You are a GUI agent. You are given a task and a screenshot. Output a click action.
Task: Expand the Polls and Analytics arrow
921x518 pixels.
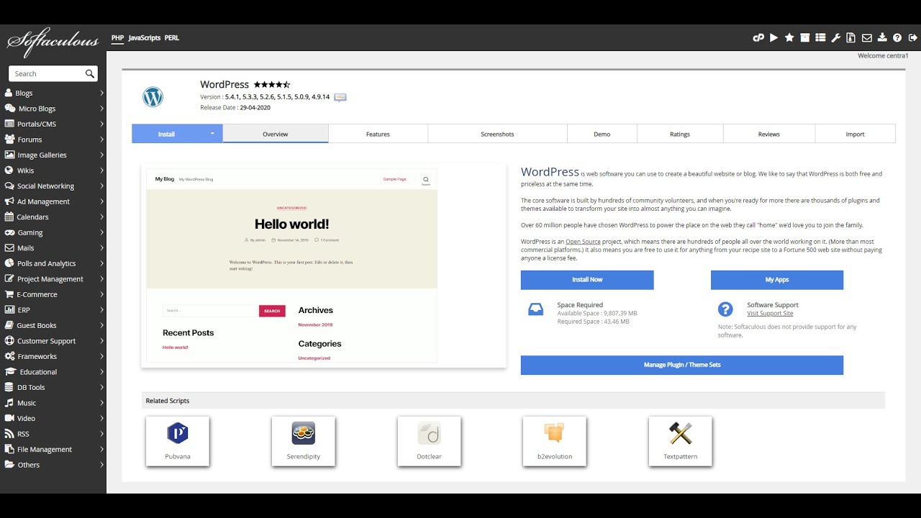coord(101,263)
